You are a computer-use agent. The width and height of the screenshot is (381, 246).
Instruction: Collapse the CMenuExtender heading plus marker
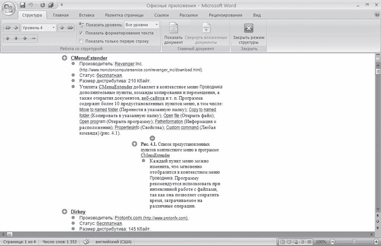pyautogui.click(x=64, y=58)
